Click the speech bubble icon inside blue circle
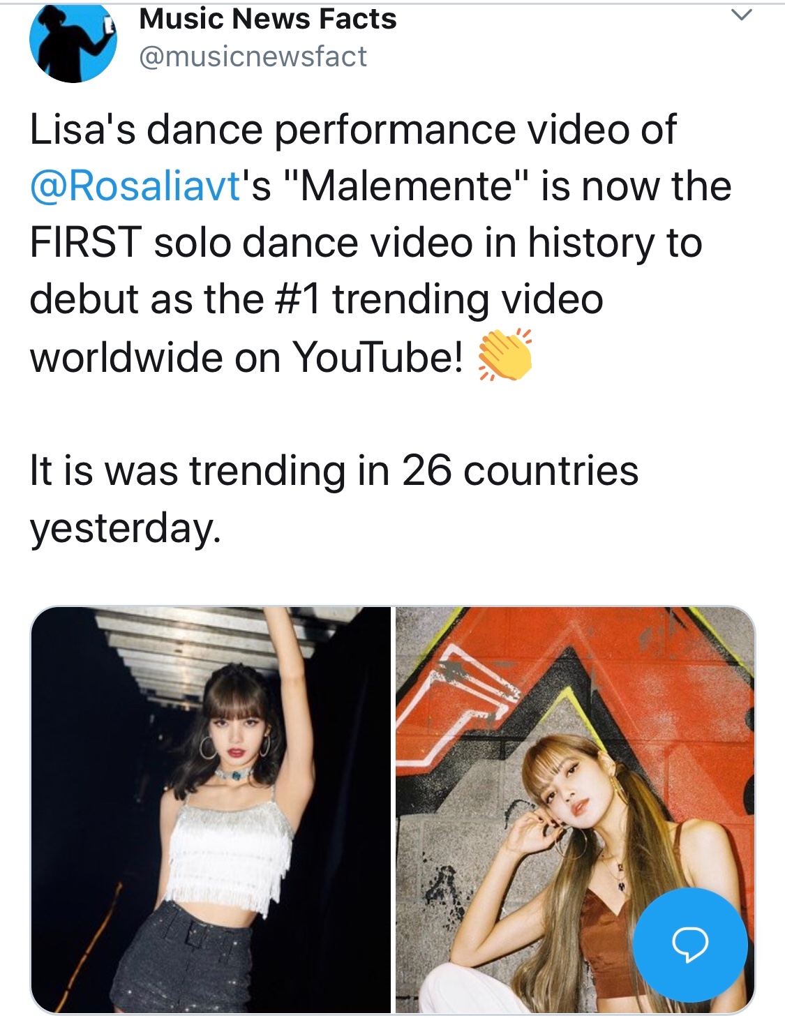This screenshot has width=785, height=1018. tap(690, 943)
